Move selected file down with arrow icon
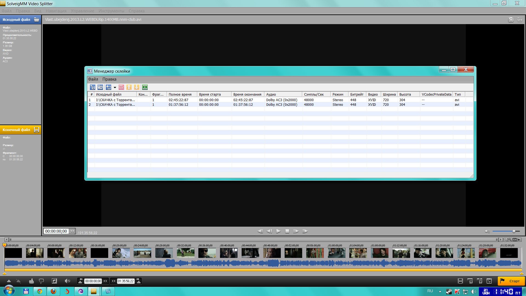 coord(137,87)
